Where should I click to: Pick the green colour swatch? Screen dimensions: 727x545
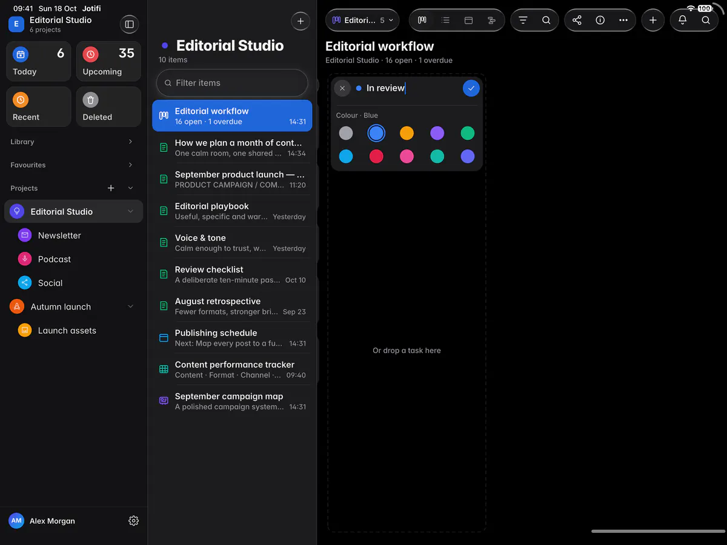click(x=467, y=133)
